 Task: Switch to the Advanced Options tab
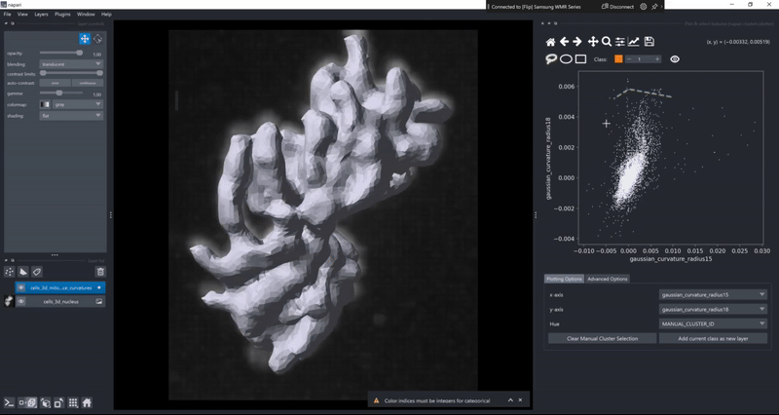pyautogui.click(x=607, y=279)
